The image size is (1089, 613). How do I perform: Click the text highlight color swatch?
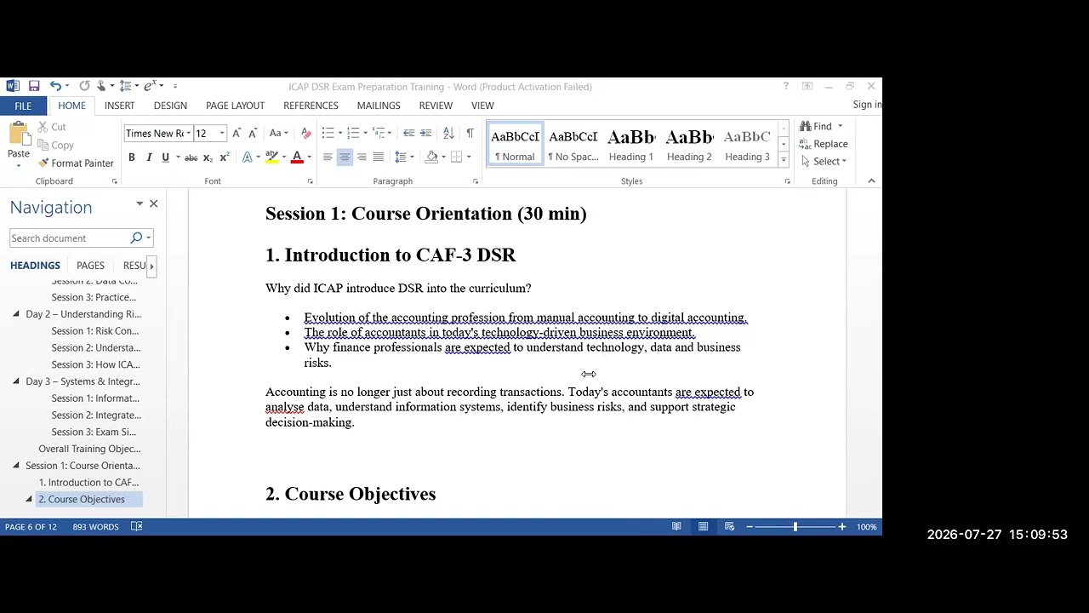click(x=271, y=157)
